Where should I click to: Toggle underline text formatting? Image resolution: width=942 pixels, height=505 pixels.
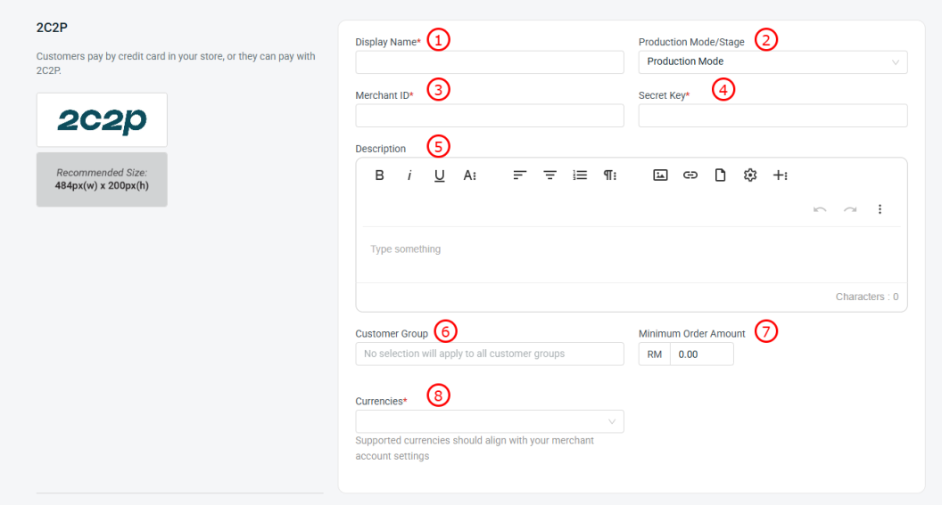point(440,175)
